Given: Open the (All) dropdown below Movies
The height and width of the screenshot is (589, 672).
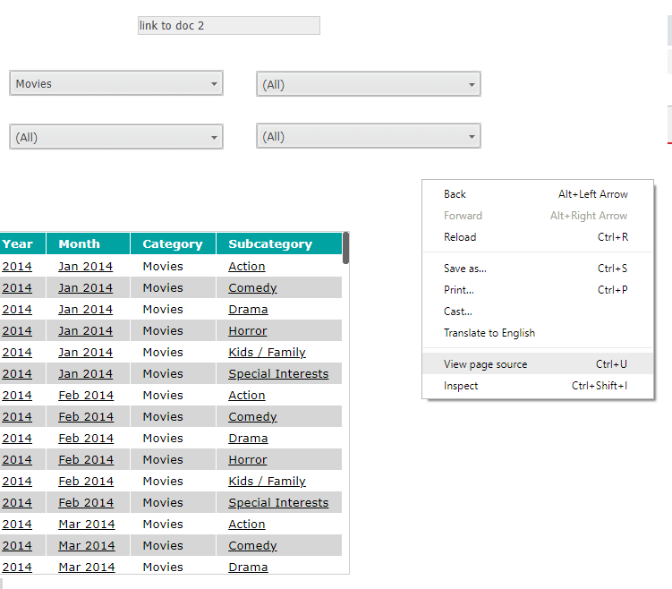Looking at the screenshot, I should point(115,138).
